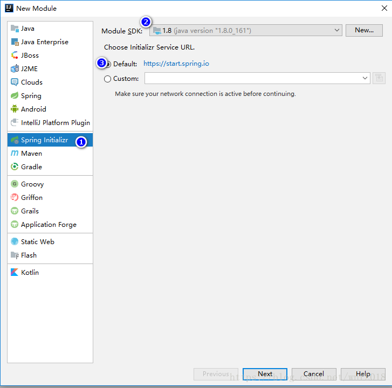This screenshot has height=388, width=392.
Task: Select Clouds label in module list
Action: (32, 82)
